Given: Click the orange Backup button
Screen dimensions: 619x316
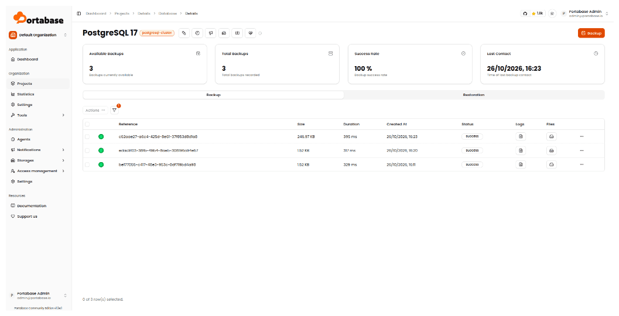Looking at the screenshot, I should [591, 33].
